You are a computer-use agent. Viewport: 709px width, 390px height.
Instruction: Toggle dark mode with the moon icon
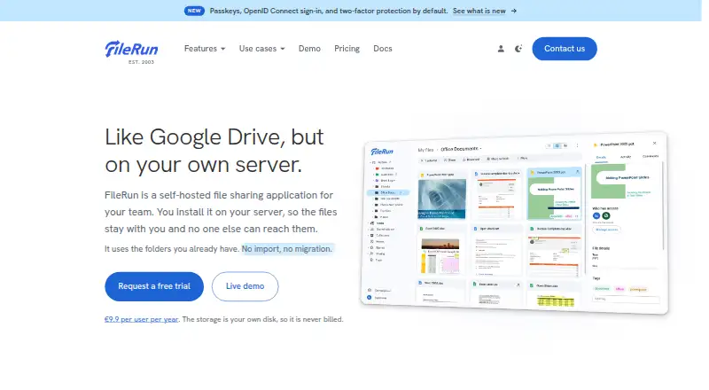(518, 49)
